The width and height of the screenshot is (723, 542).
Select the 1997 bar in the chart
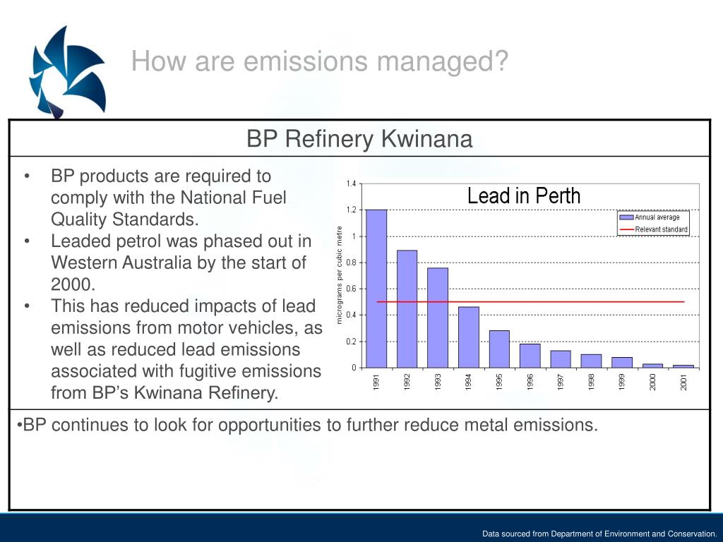[561, 359]
